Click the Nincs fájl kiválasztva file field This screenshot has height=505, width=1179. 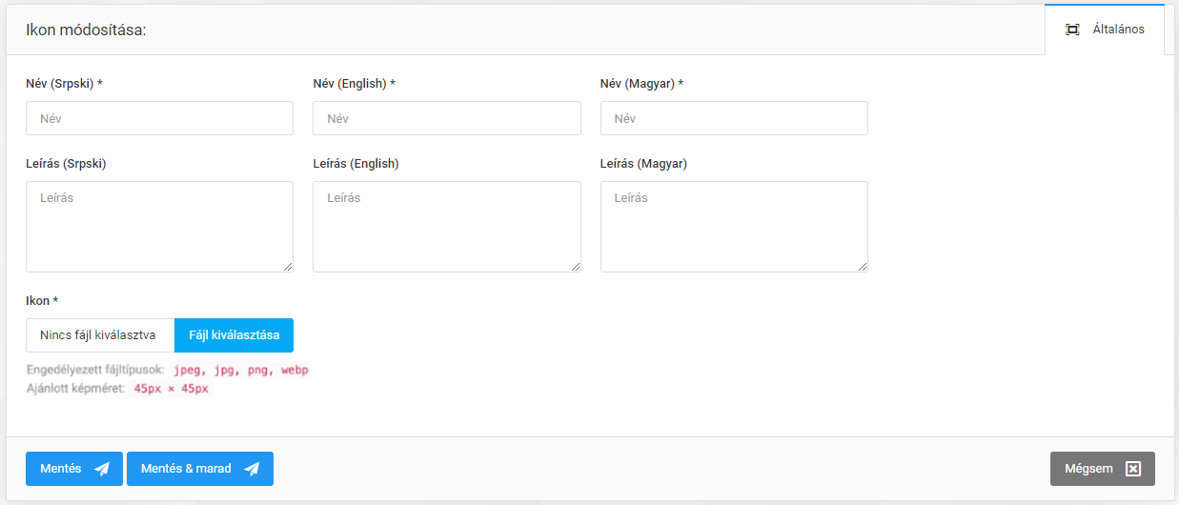100,335
